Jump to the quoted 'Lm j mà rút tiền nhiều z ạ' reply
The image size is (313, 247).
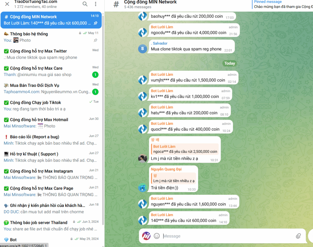point(174,178)
